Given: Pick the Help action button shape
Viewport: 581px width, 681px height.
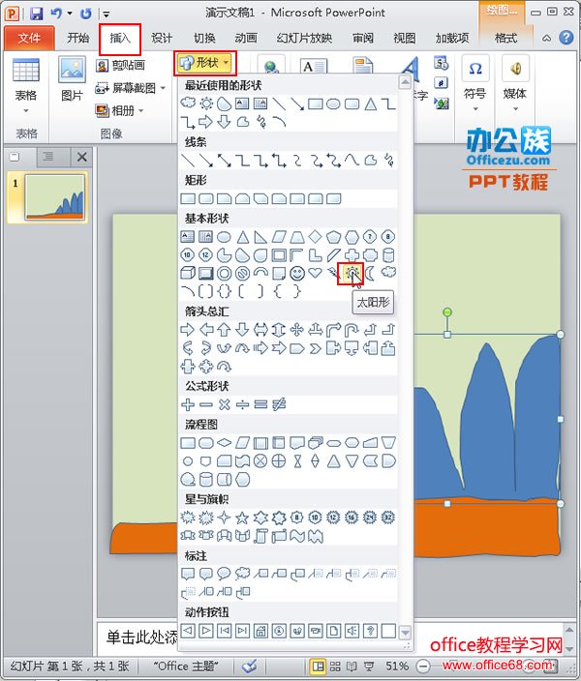Looking at the screenshot, I should coord(370,631).
